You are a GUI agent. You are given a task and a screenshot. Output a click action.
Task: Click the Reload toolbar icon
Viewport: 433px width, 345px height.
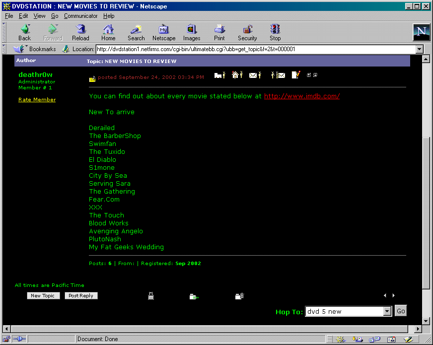coord(80,33)
